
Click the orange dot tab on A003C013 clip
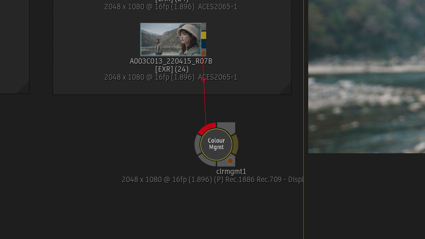[x=204, y=53]
